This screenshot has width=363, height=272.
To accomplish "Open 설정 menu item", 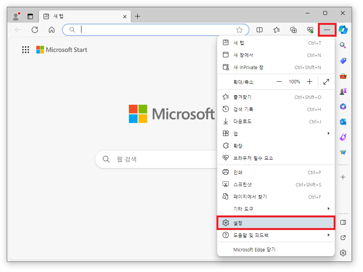I will 276,223.
